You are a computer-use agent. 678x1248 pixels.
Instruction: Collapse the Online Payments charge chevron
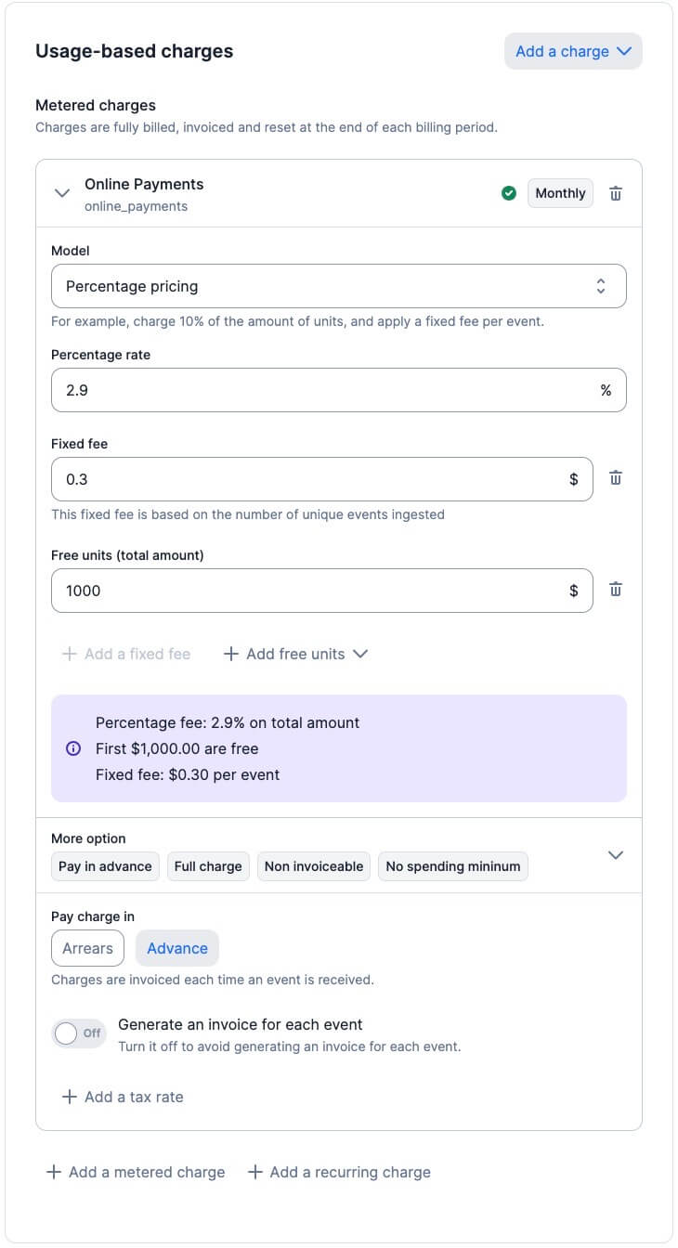tap(62, 193)
